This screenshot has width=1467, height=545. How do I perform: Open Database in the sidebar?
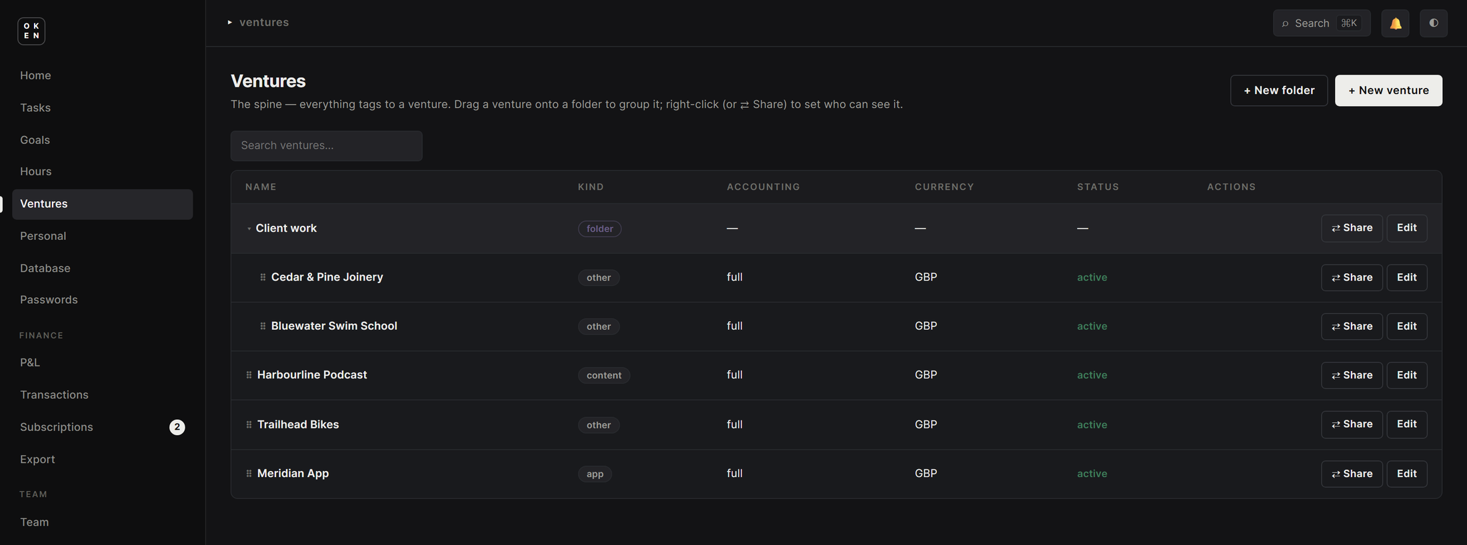click(103, 268)
